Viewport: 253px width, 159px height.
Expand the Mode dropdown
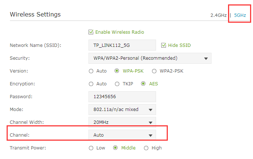(122, 110)
